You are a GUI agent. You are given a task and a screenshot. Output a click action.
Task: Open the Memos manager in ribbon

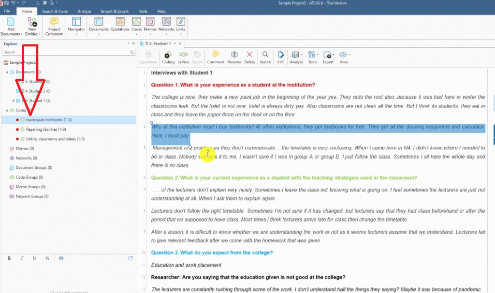pos(150,24)
